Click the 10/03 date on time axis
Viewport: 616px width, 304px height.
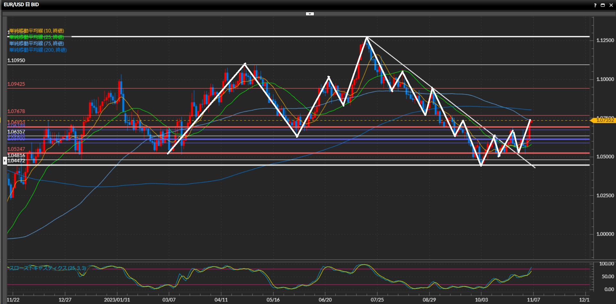pos(481,300)
